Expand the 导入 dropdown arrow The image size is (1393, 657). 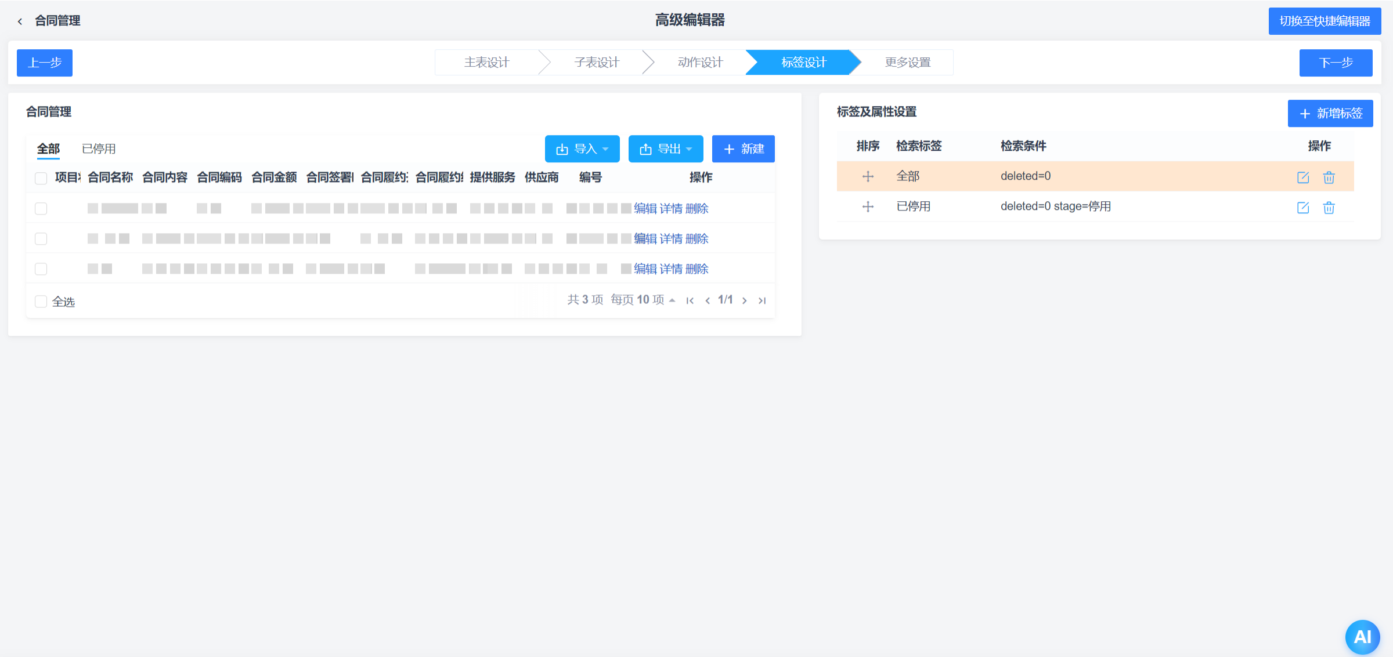pos(606,149)
